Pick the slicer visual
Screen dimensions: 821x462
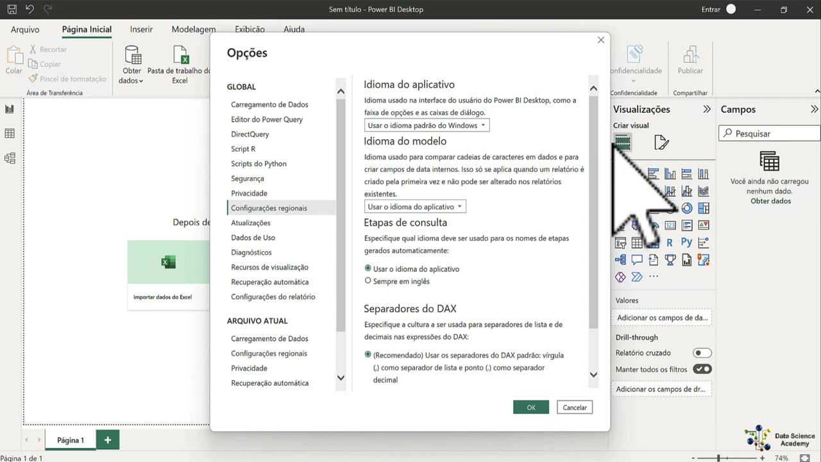click(x=620, y=243)
